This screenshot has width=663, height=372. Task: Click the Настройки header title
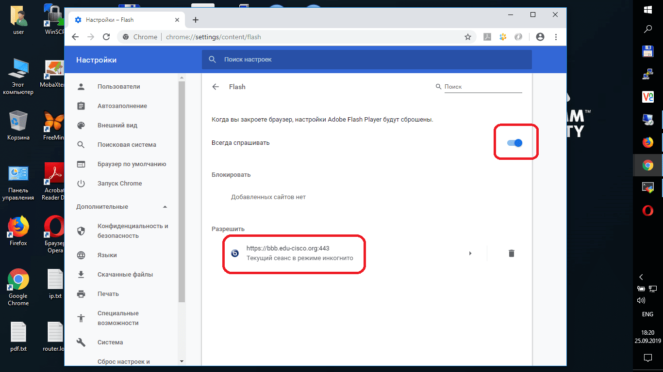pos(96,60)
